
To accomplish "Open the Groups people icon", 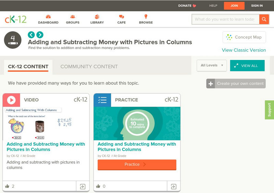I will pyautogui.click(x=73, y=17).
